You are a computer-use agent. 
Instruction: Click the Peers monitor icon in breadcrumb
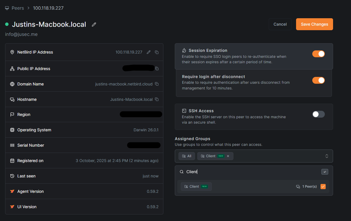7,8
